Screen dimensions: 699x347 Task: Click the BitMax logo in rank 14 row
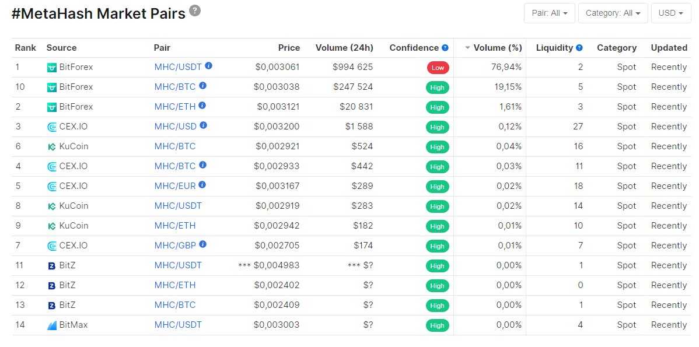(52, 325)
